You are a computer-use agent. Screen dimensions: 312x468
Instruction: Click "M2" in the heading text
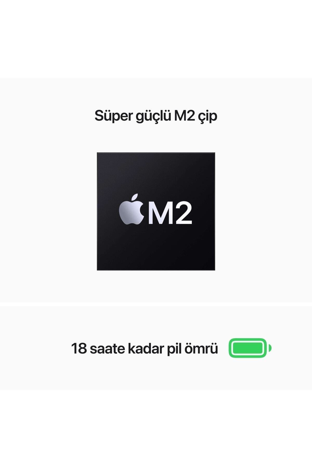tap(184, 115)
